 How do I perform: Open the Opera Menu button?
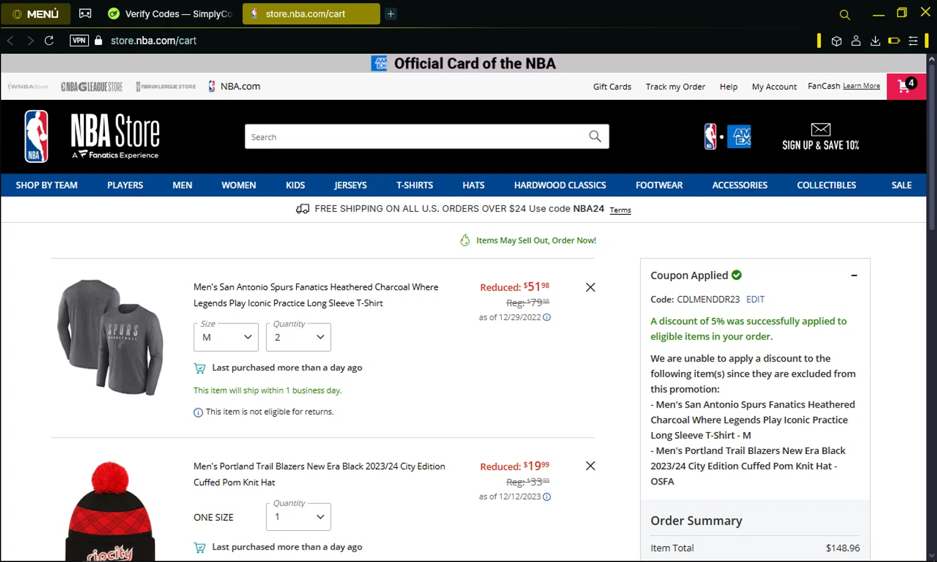(36, 14)
